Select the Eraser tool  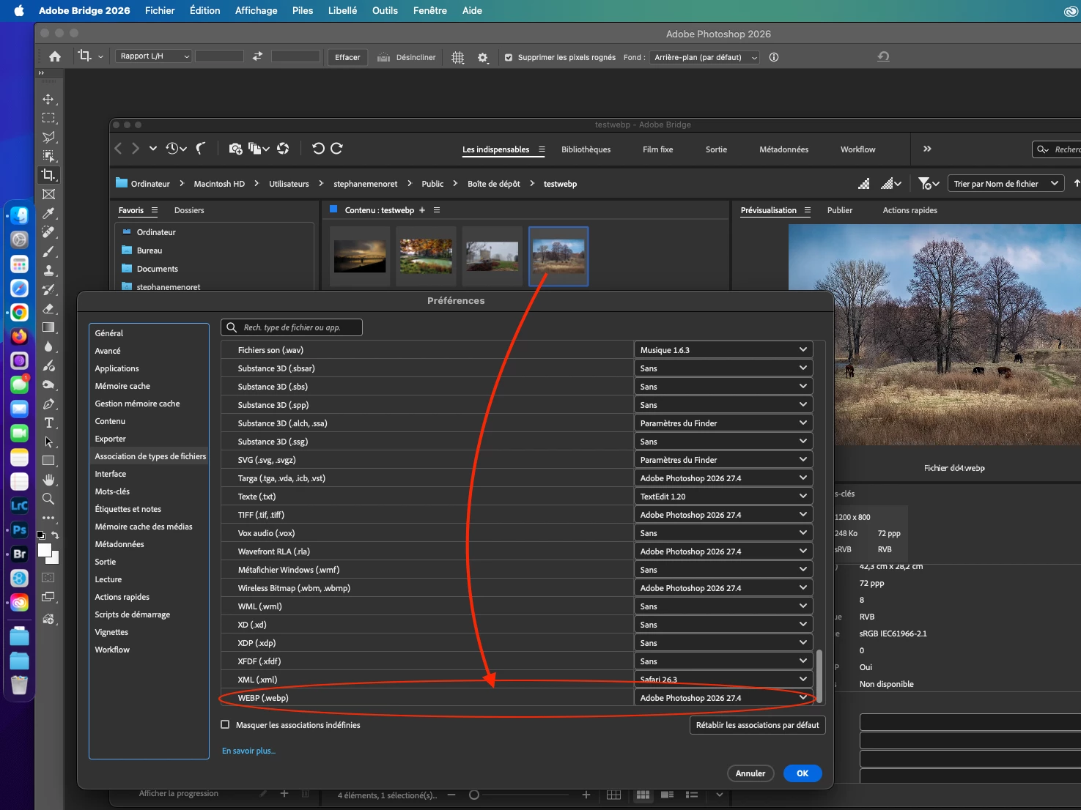pos(48,308)
